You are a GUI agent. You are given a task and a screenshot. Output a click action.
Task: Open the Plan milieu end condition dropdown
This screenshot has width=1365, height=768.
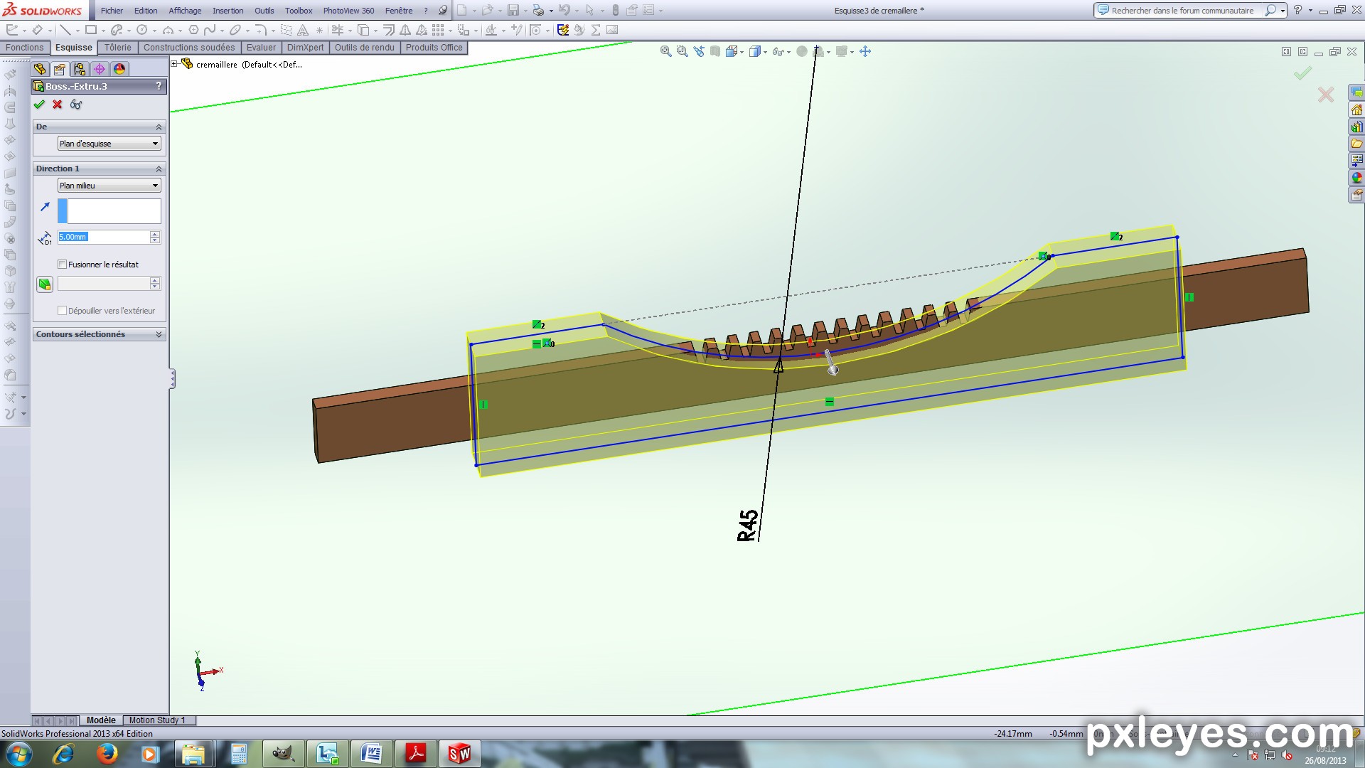click(x=109, y=186)
